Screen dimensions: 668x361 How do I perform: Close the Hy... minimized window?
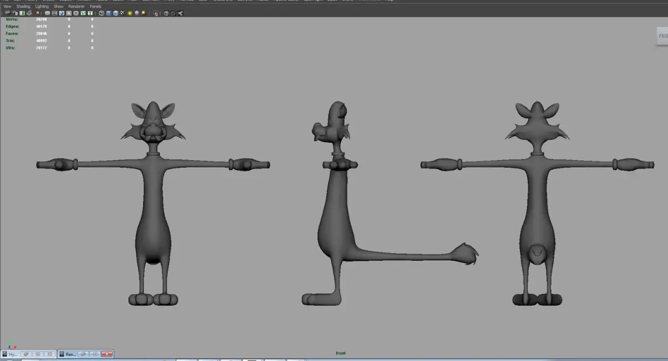(50, 354)
